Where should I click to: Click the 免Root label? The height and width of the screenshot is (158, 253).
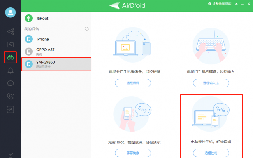click(x=42, y=19)
